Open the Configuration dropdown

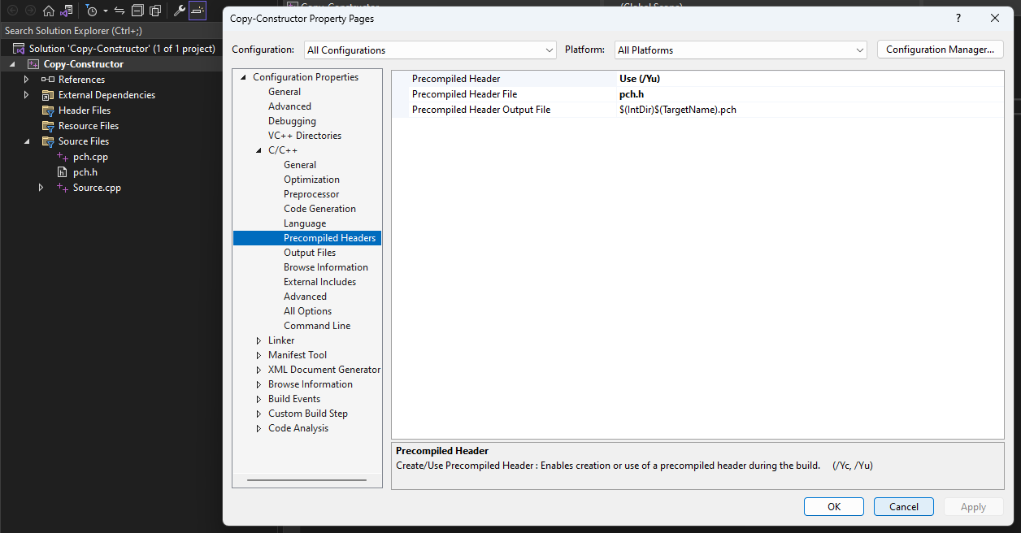pyautogui.click(x=430, y=50)
